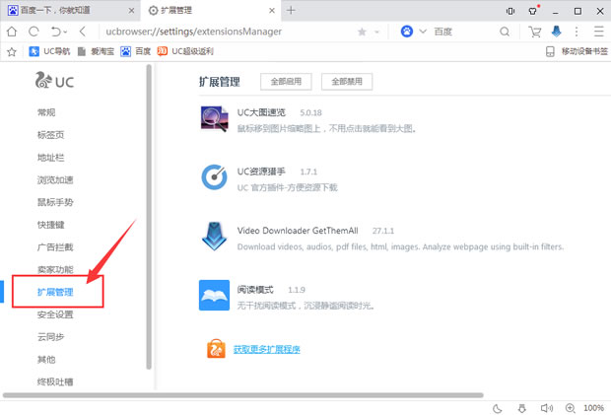611x415 pixels.
Task: Click the UC大图速览 extension icon
Action: tap(214, 118)
